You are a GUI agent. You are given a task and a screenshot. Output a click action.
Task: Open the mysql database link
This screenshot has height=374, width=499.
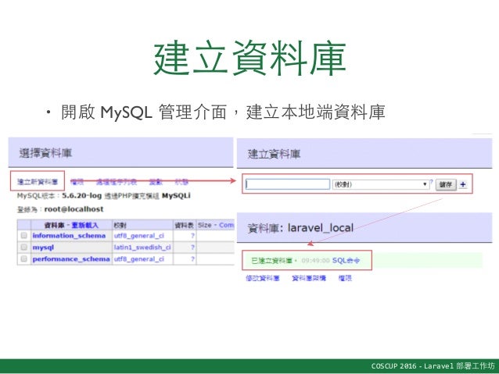point(43,248)
